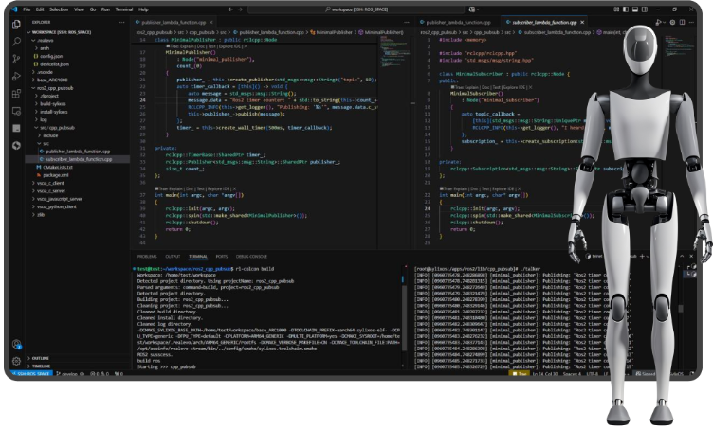Open the Run menu
Viewport: 713px width, 429px height.
point(105,9)
